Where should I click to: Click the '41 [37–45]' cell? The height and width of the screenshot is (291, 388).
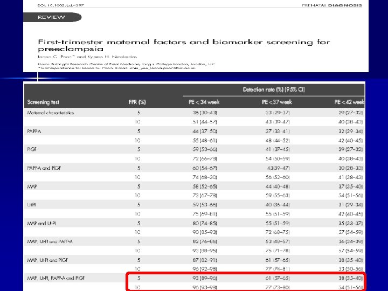click(x=278, y=149)
